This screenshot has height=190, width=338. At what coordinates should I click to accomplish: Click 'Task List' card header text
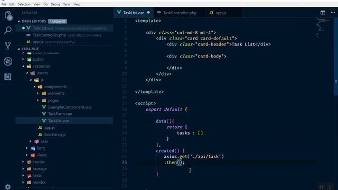243,44
